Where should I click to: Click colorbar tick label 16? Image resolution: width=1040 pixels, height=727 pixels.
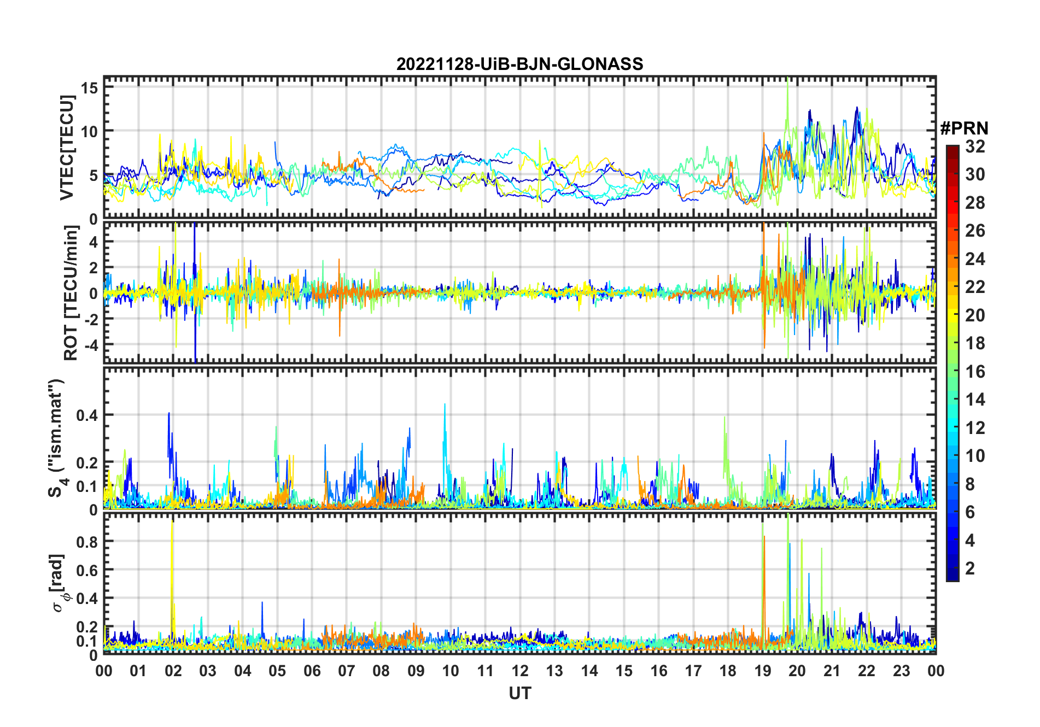pos(975,372)
